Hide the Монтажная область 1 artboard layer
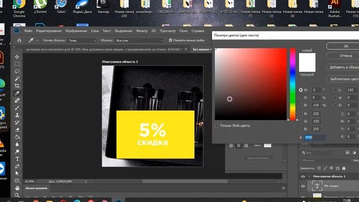The width and height of the screenshot is (359, 202). [x=303, y=176]
